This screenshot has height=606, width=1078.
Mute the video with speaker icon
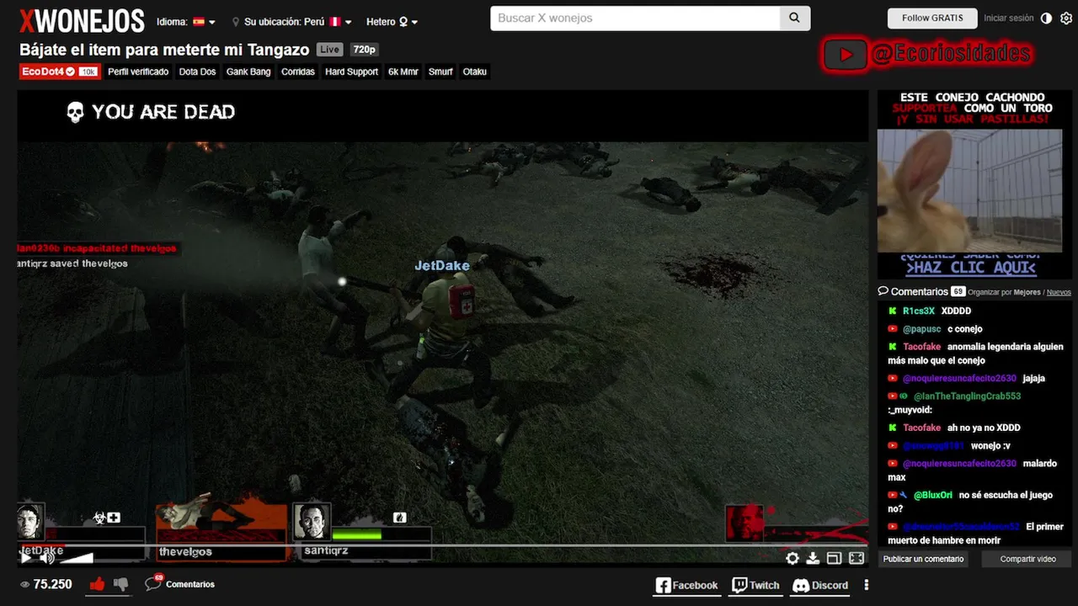click(x=47, y=557)
